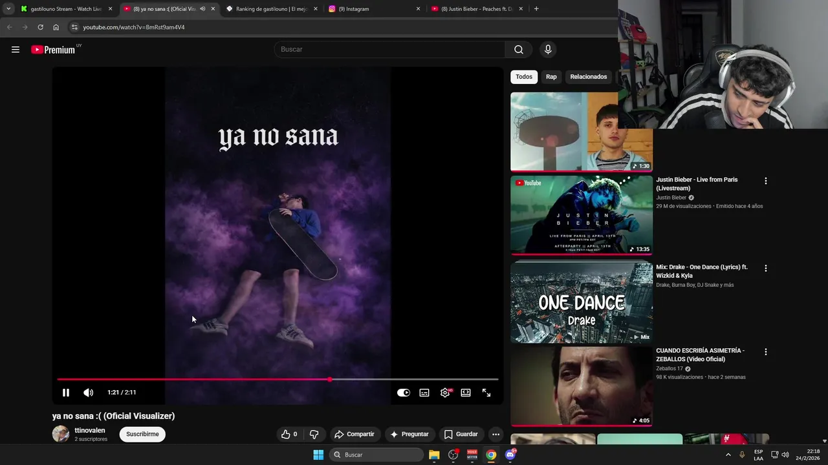The image size is (828, 465).
Task: Open the Justin Bieber Live from Paris title
Action: [697, 184]
